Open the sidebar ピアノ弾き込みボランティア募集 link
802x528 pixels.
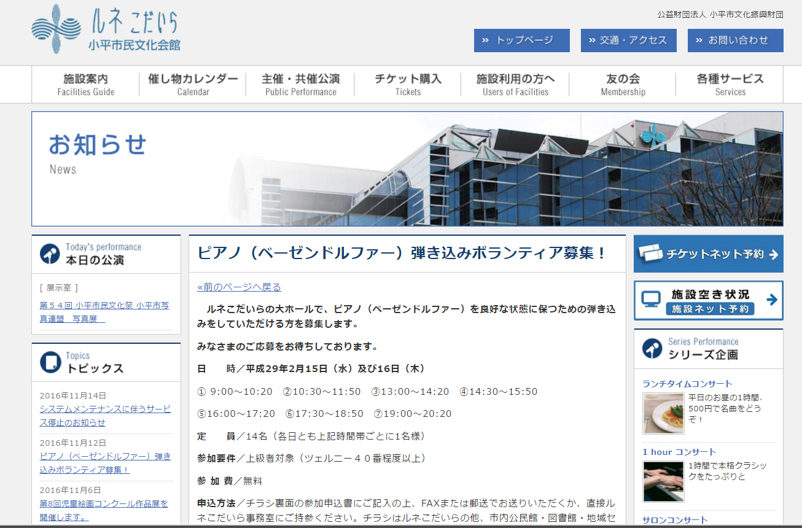click(105, 463)
